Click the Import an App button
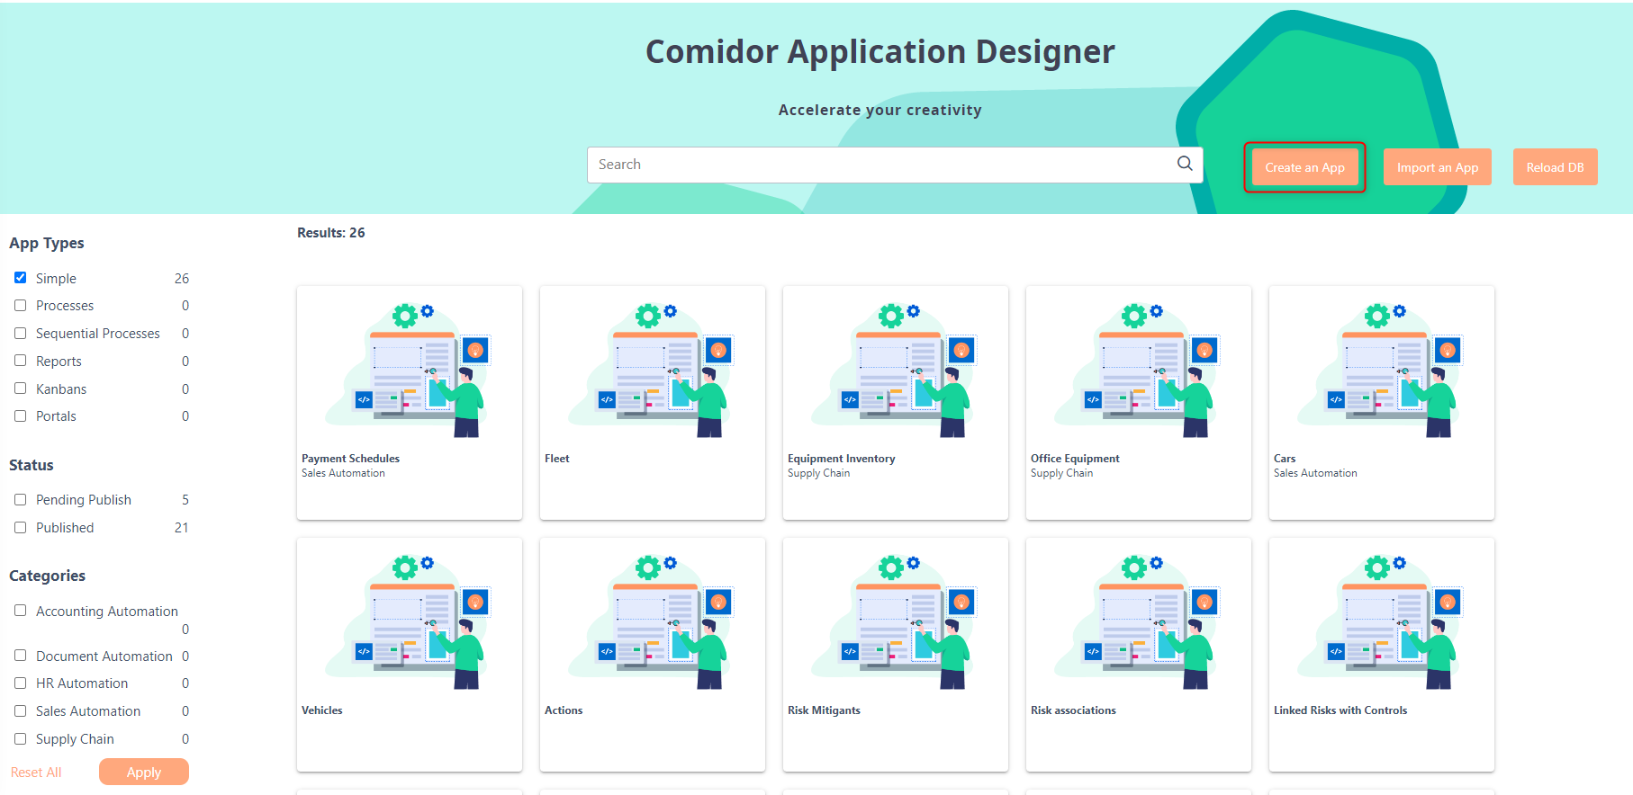The image size is (1633, 795). [1437, 167]
